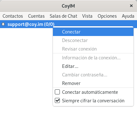Click the CoyIM title bar text
This screenshot has height=132, width=137.
68,6
